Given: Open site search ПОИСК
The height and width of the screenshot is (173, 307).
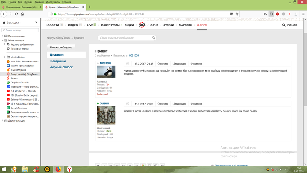Looking at the screenshot, I should click(289, 25).
